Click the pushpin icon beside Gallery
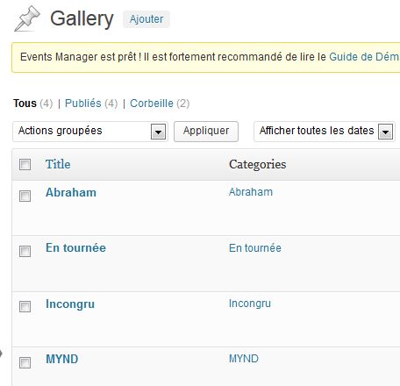This screenshot has height=386, width=400. [x=27, y=18]
